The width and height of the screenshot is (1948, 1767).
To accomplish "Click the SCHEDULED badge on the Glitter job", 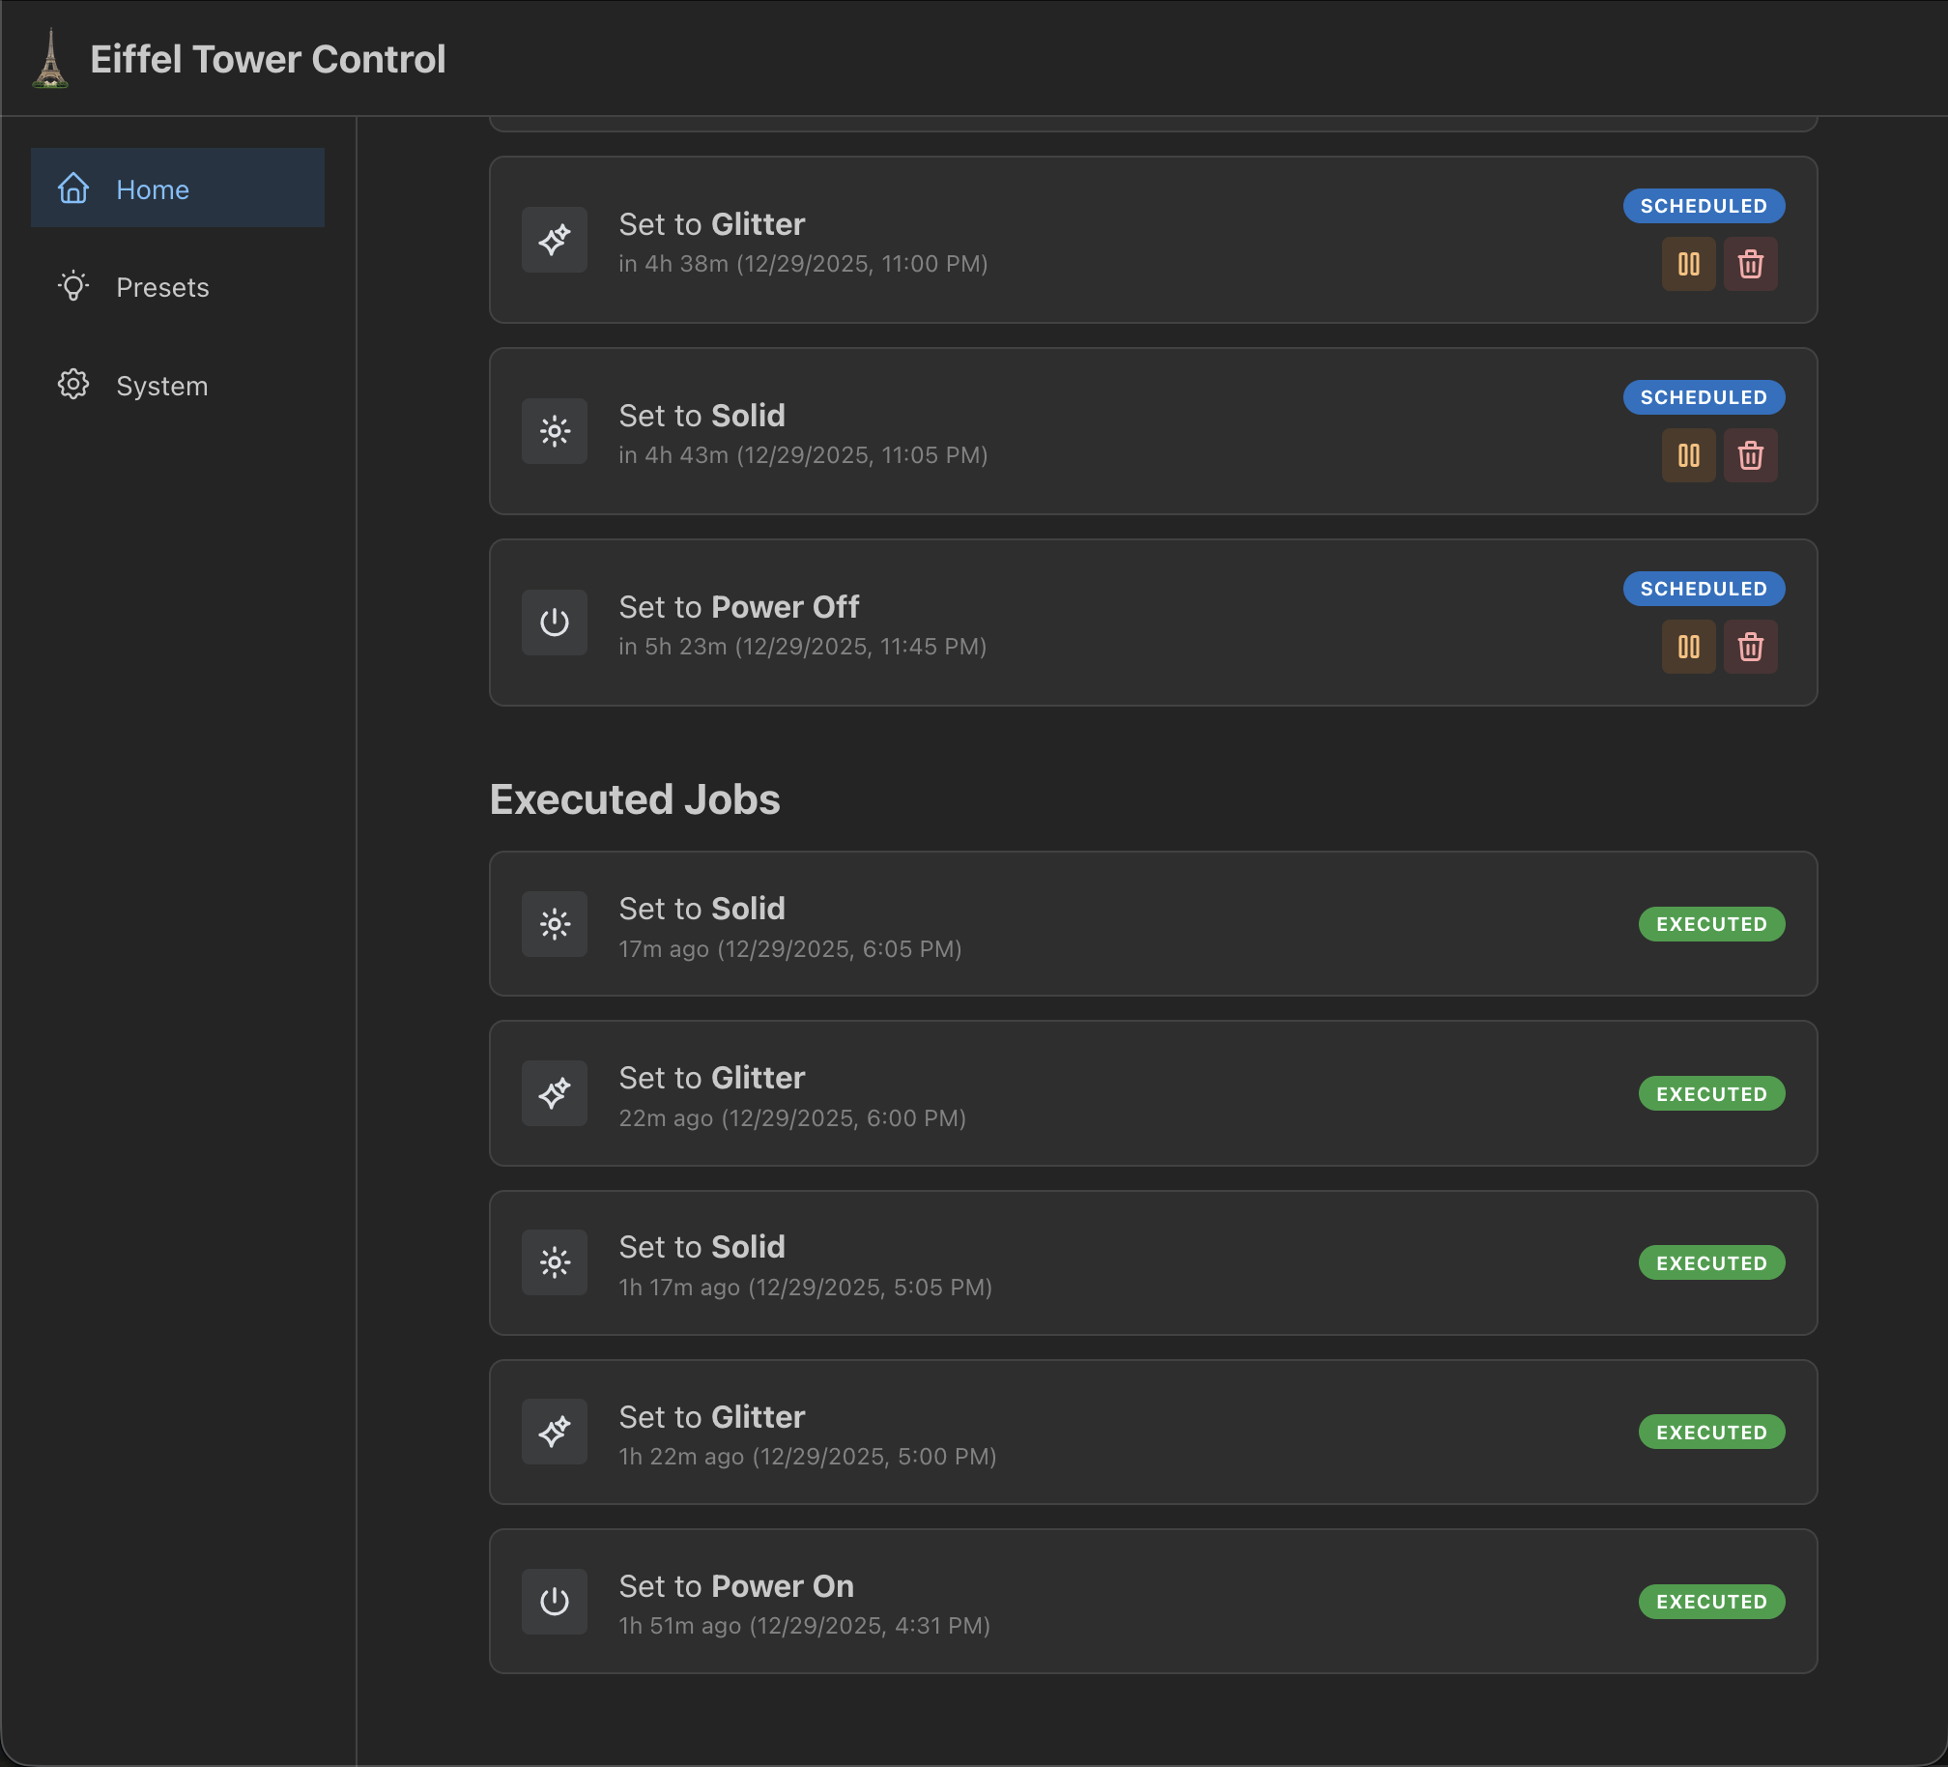I will [x=1704, y=205].
